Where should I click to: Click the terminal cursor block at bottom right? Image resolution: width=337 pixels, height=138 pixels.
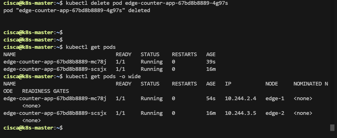click(x=332, y=128)
